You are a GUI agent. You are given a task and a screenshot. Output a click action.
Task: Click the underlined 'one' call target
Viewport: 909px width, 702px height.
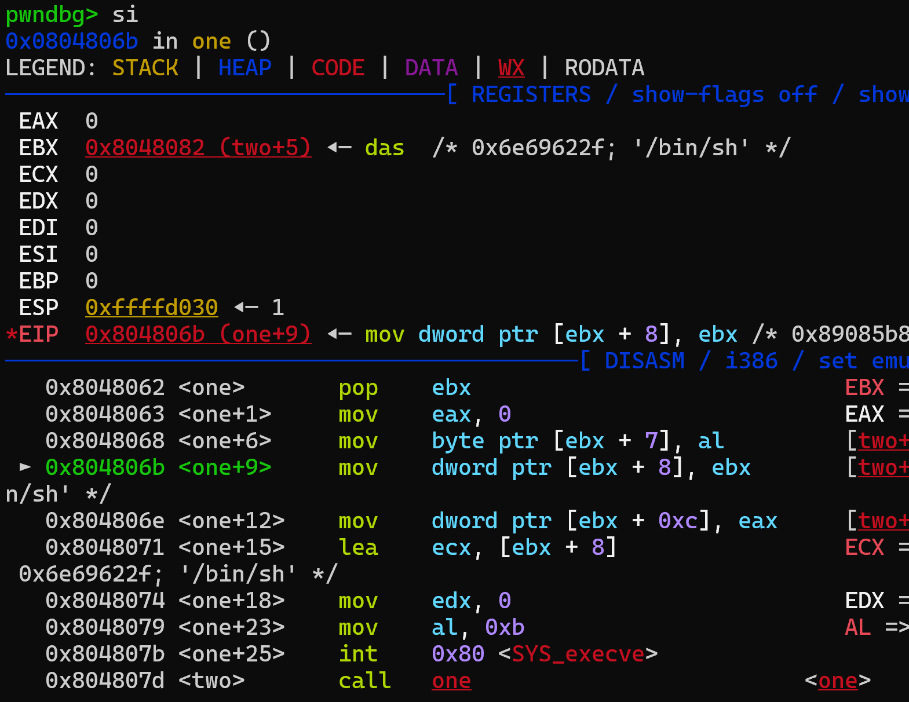(451, 681)
